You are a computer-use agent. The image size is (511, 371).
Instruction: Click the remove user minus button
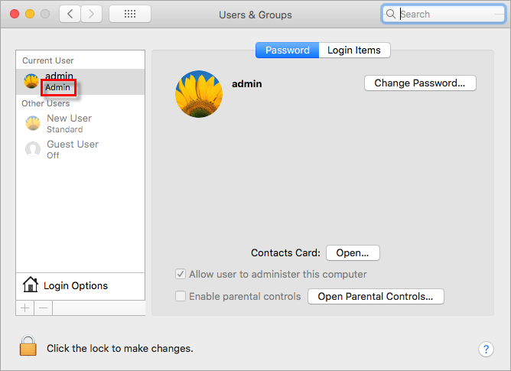43,308
